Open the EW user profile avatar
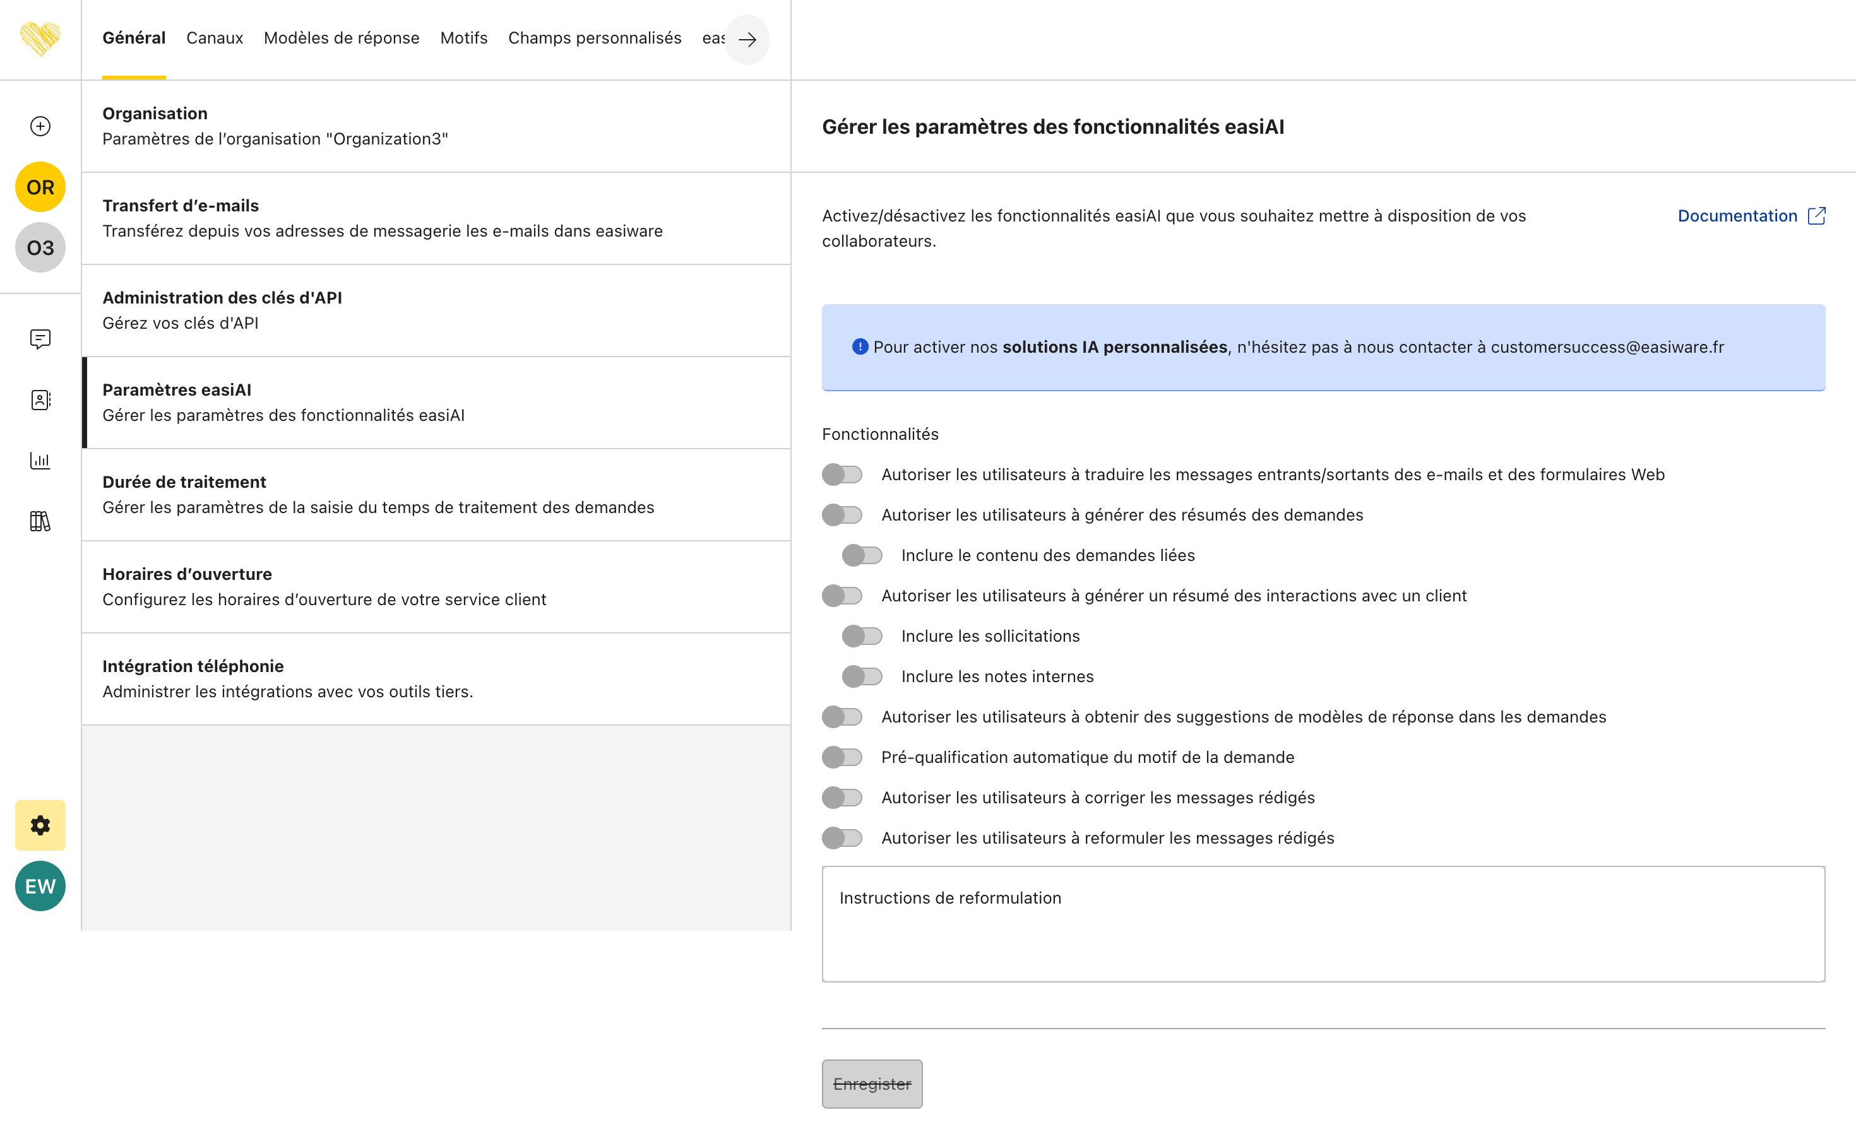 [x=40, y=886]
